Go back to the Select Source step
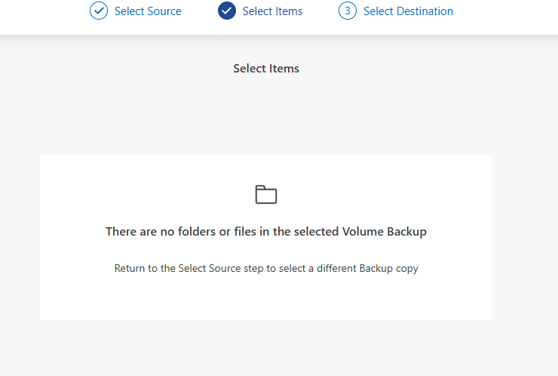Screen dimensions: 558x376 point(148,11)
